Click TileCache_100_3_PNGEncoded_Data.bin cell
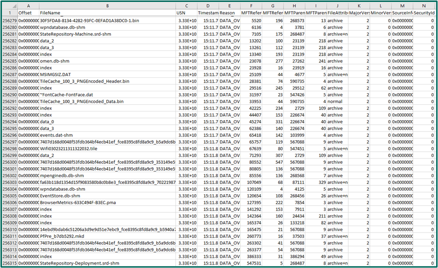 [107, 101]
